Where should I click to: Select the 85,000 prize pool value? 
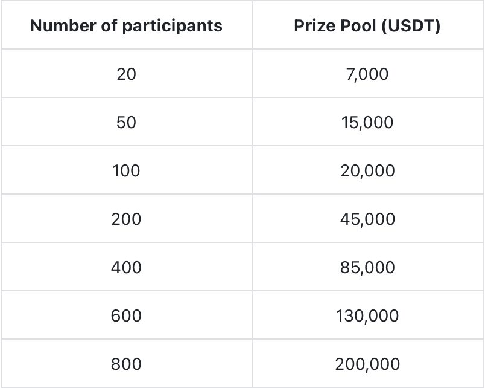click(367, 267)
